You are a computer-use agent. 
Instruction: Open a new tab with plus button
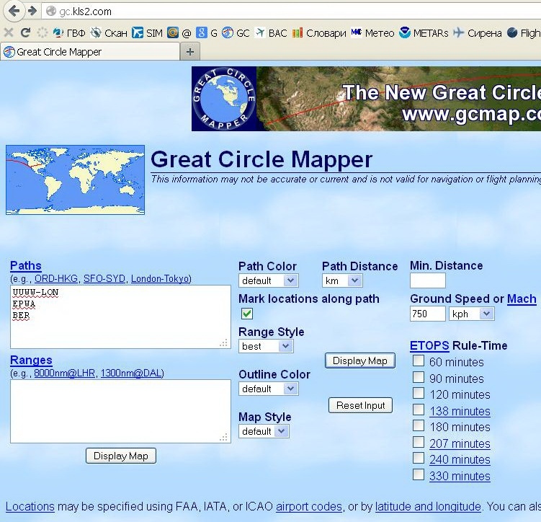tap(189, 52)
